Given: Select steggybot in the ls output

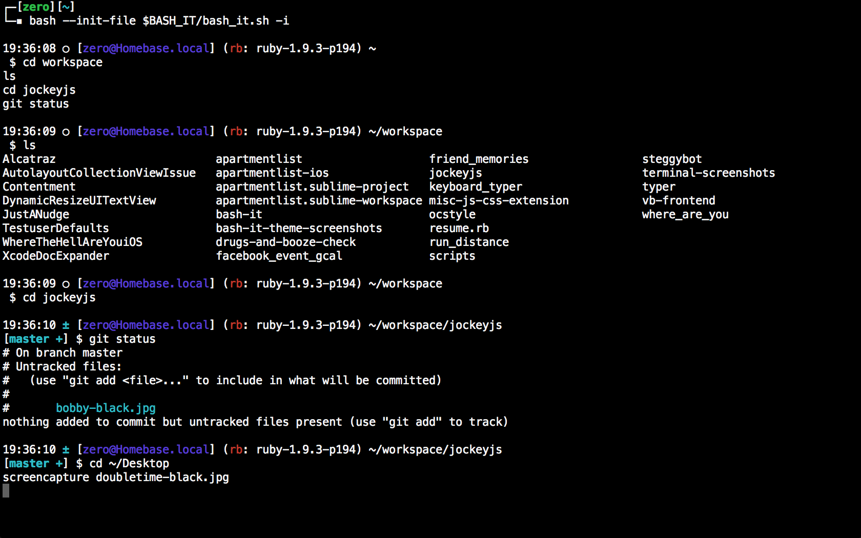Looking at the screenshot, I should click(672, 159).
